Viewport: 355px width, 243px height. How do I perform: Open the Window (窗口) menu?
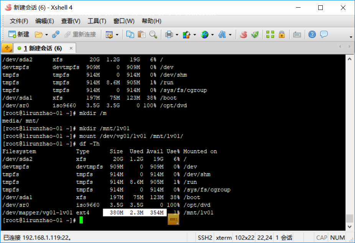[x=124, y=21]
